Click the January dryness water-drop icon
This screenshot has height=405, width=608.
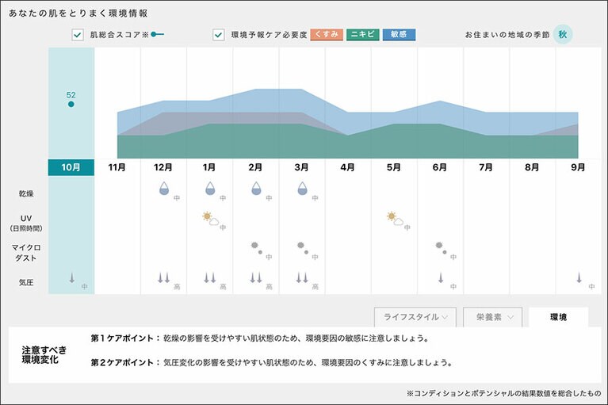coord(210,189)
